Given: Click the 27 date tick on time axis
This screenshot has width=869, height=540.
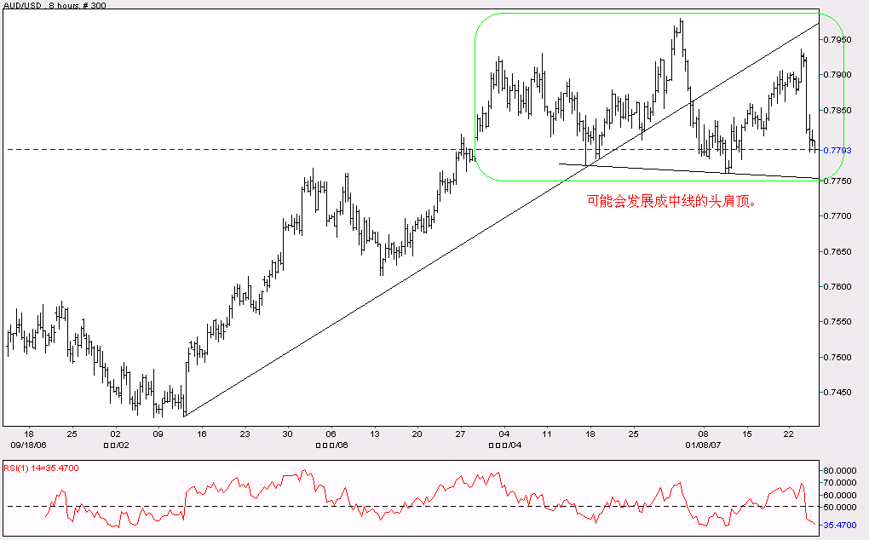Looking at the screenshot, I should (460, 434).
